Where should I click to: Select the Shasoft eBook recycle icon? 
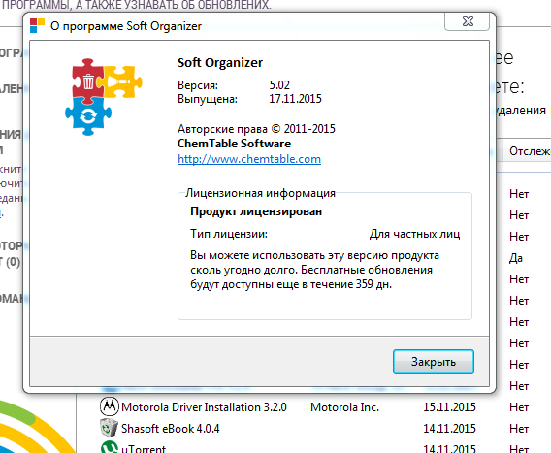[109, 428]
